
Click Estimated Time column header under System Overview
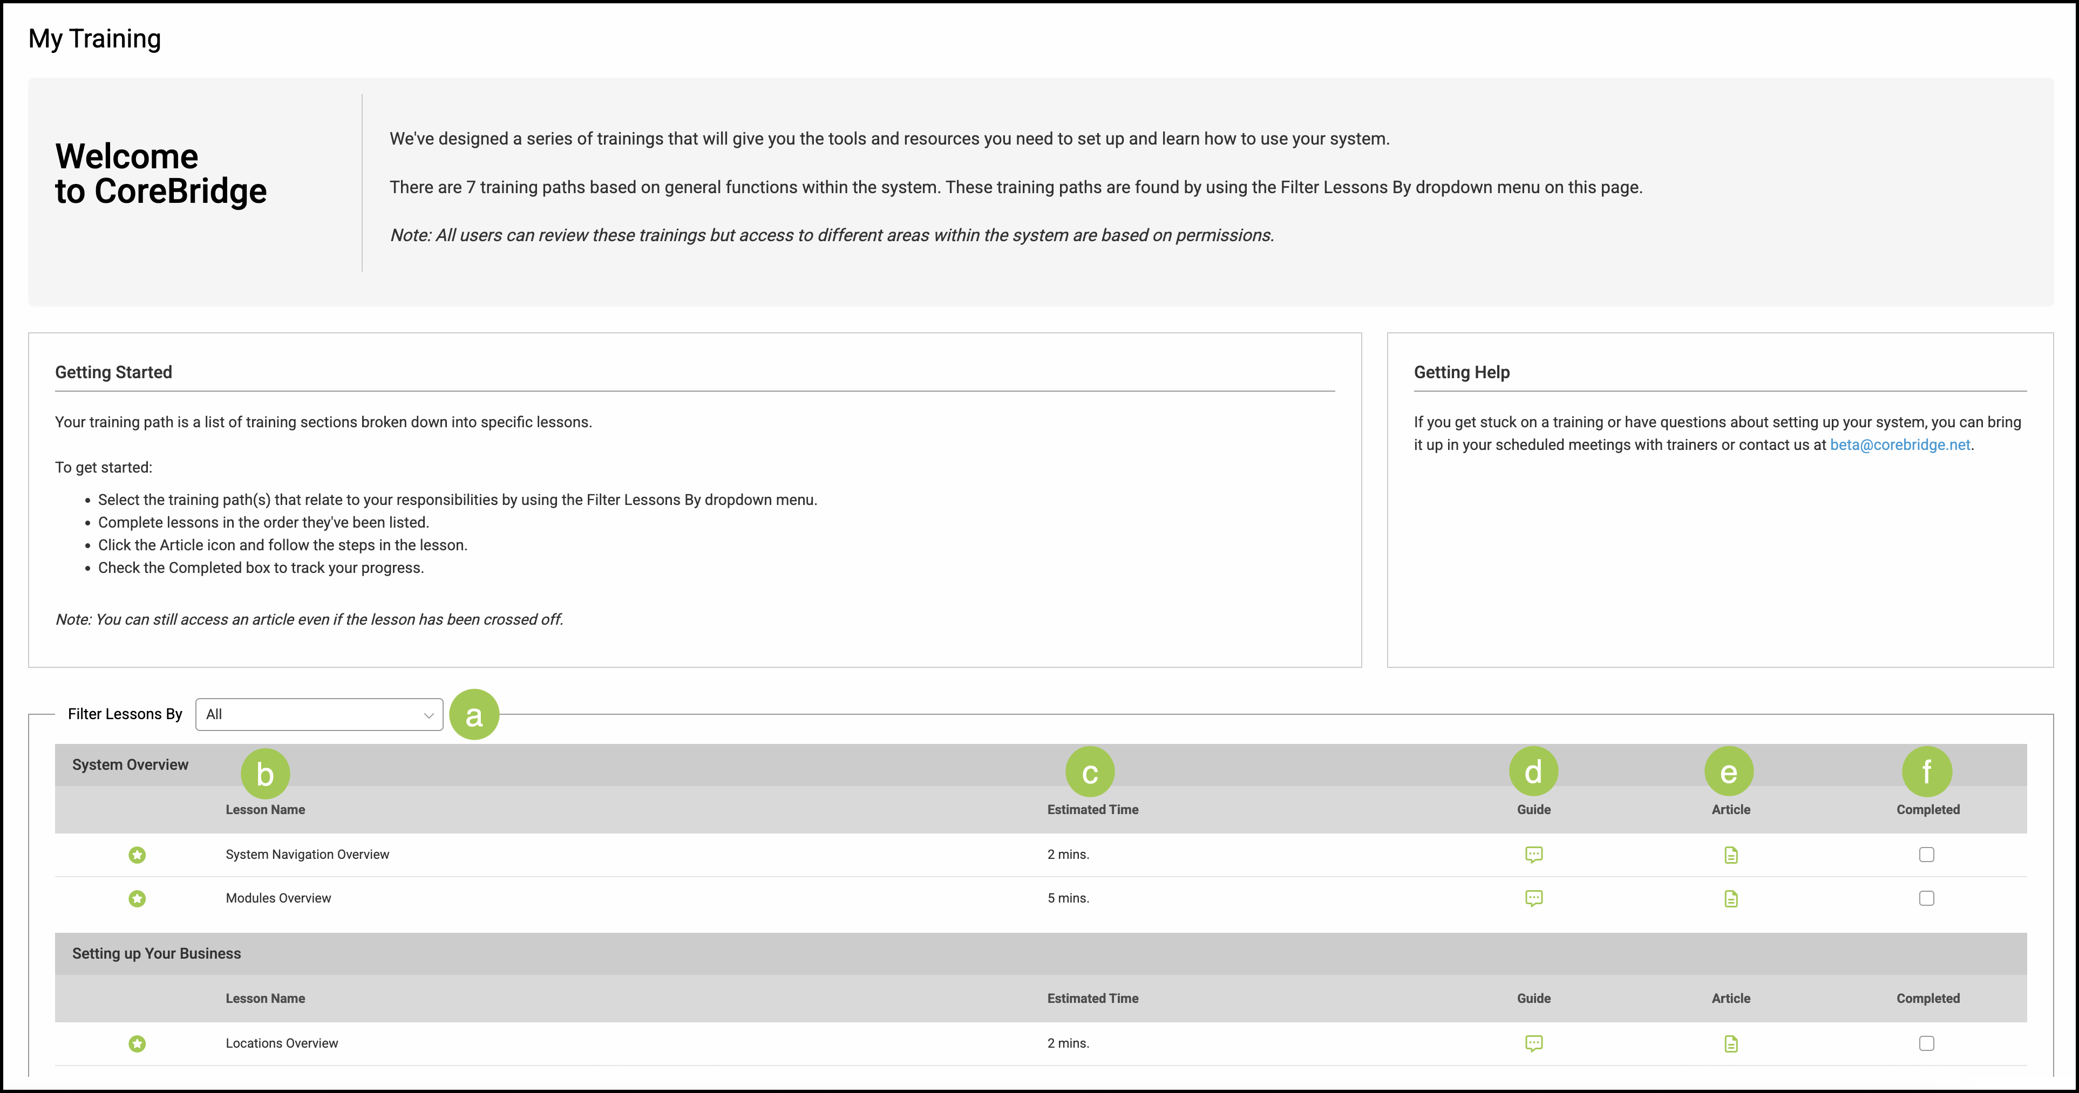click(1092, 809)
